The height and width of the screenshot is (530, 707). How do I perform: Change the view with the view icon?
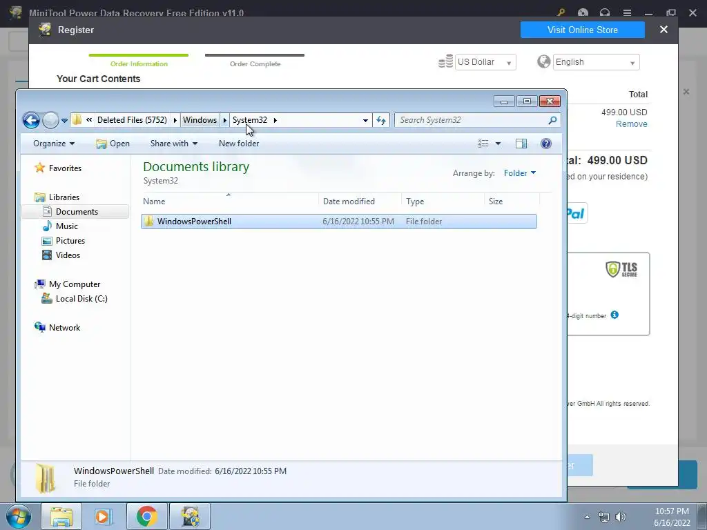pyautogui.click(x=483, y=144)
